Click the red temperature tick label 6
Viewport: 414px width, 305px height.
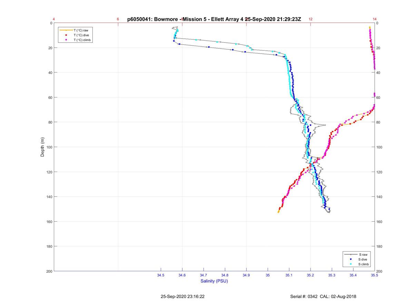(118, 19)
